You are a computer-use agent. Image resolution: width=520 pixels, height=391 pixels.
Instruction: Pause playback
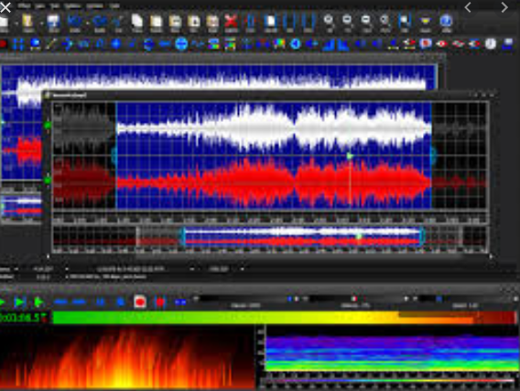100,302
